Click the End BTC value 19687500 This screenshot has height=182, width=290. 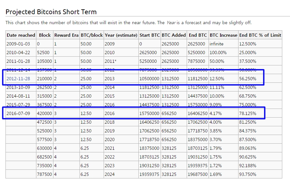[x=198, y=174]
